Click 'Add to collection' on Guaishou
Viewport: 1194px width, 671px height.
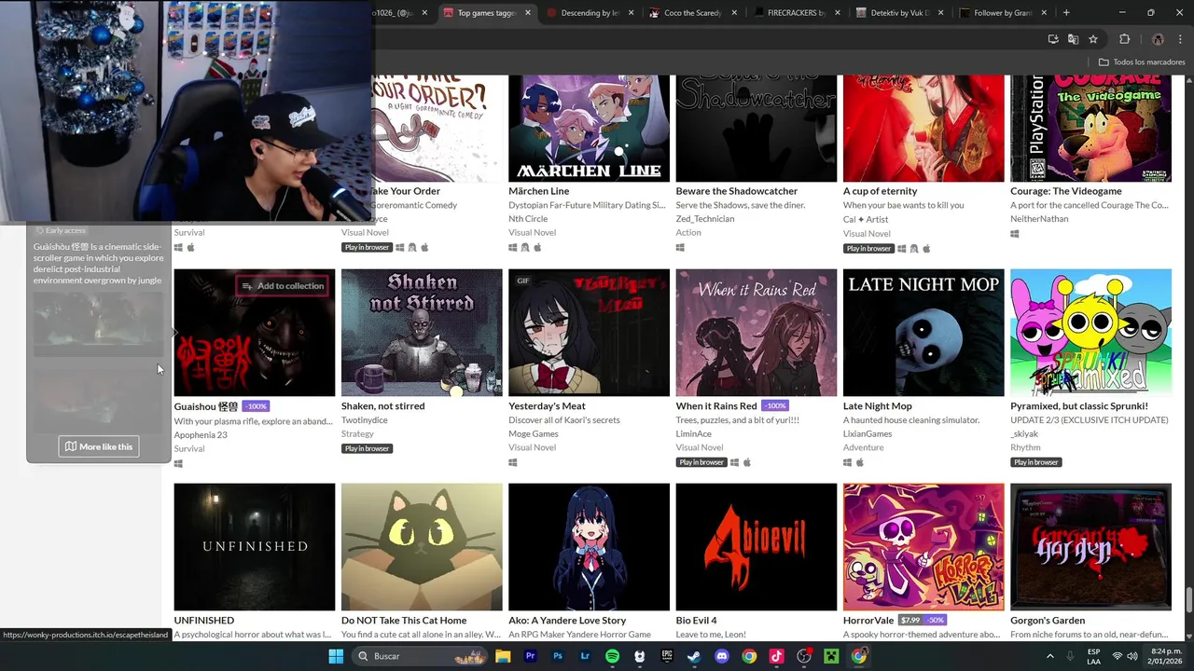pos(283,286)
